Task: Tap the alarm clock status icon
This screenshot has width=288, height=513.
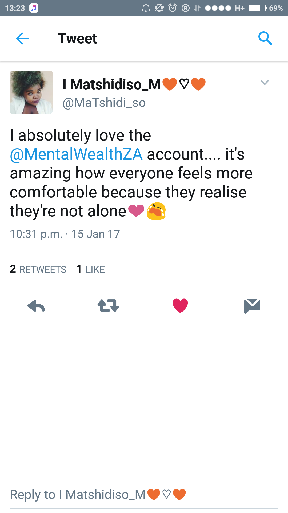Action: 173,8
